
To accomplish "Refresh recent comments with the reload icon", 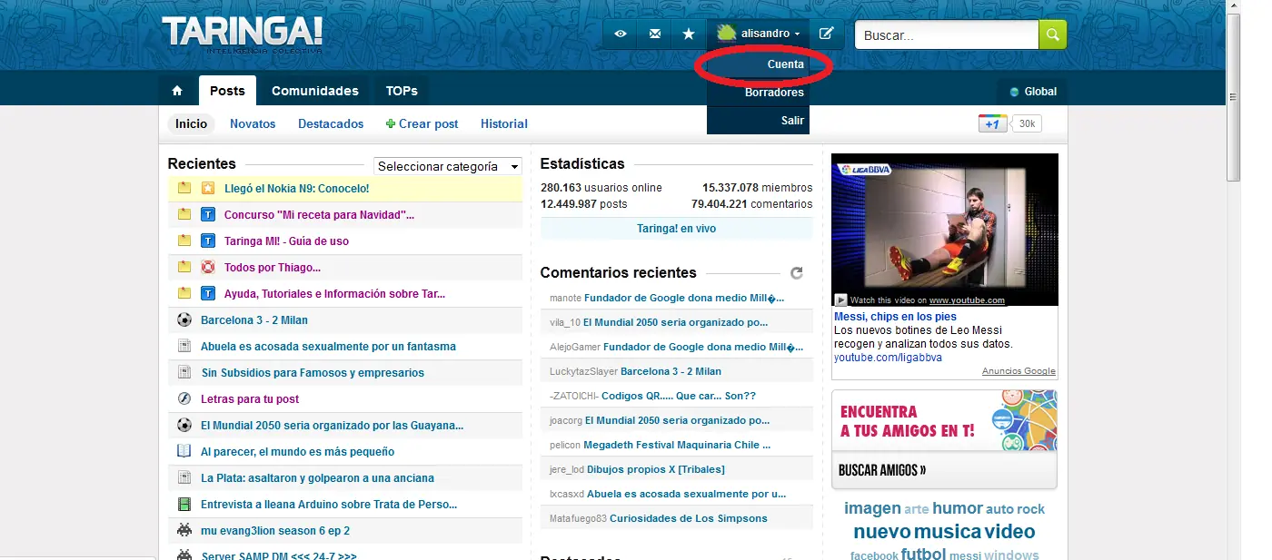I will pos(797,273).
